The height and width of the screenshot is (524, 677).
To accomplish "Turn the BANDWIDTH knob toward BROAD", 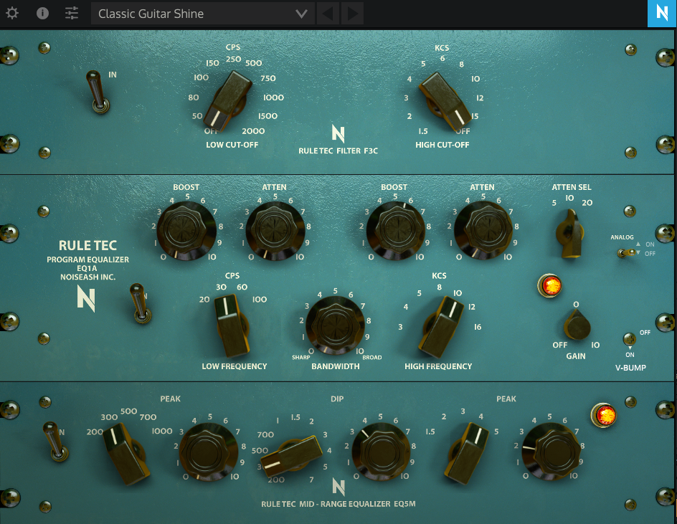I will pyautogui.click(x=336, y=324).
